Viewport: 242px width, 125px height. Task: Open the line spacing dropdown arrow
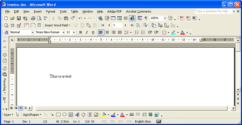tap(131, 32)
